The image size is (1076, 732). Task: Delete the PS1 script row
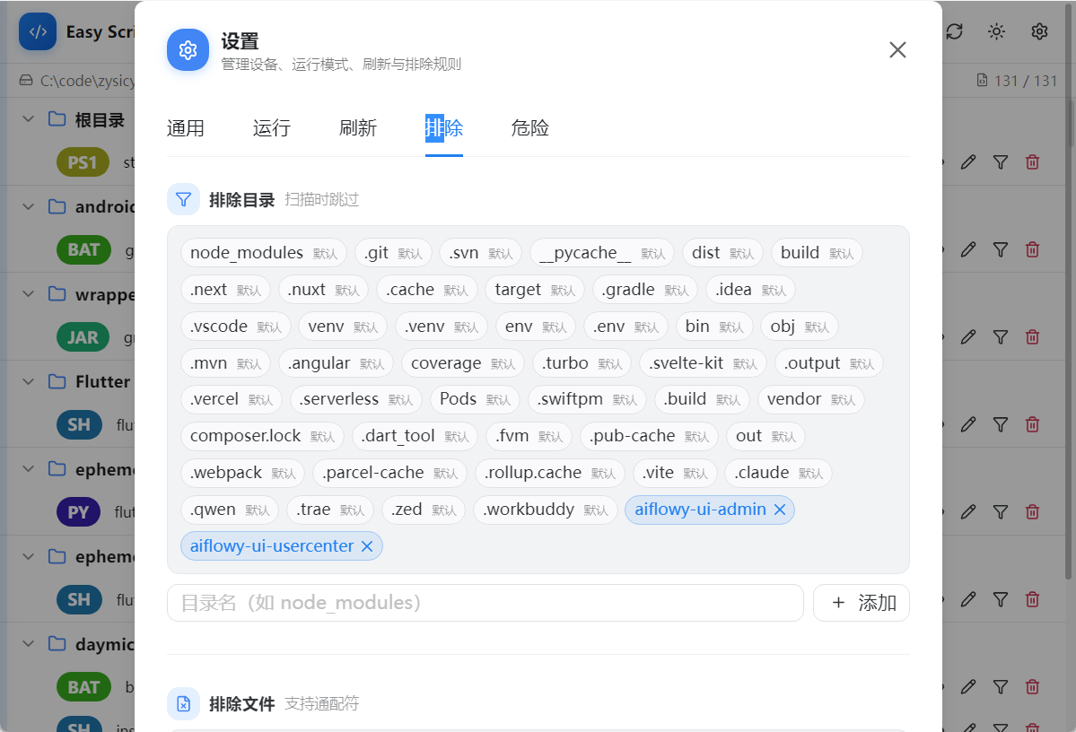1032,162
